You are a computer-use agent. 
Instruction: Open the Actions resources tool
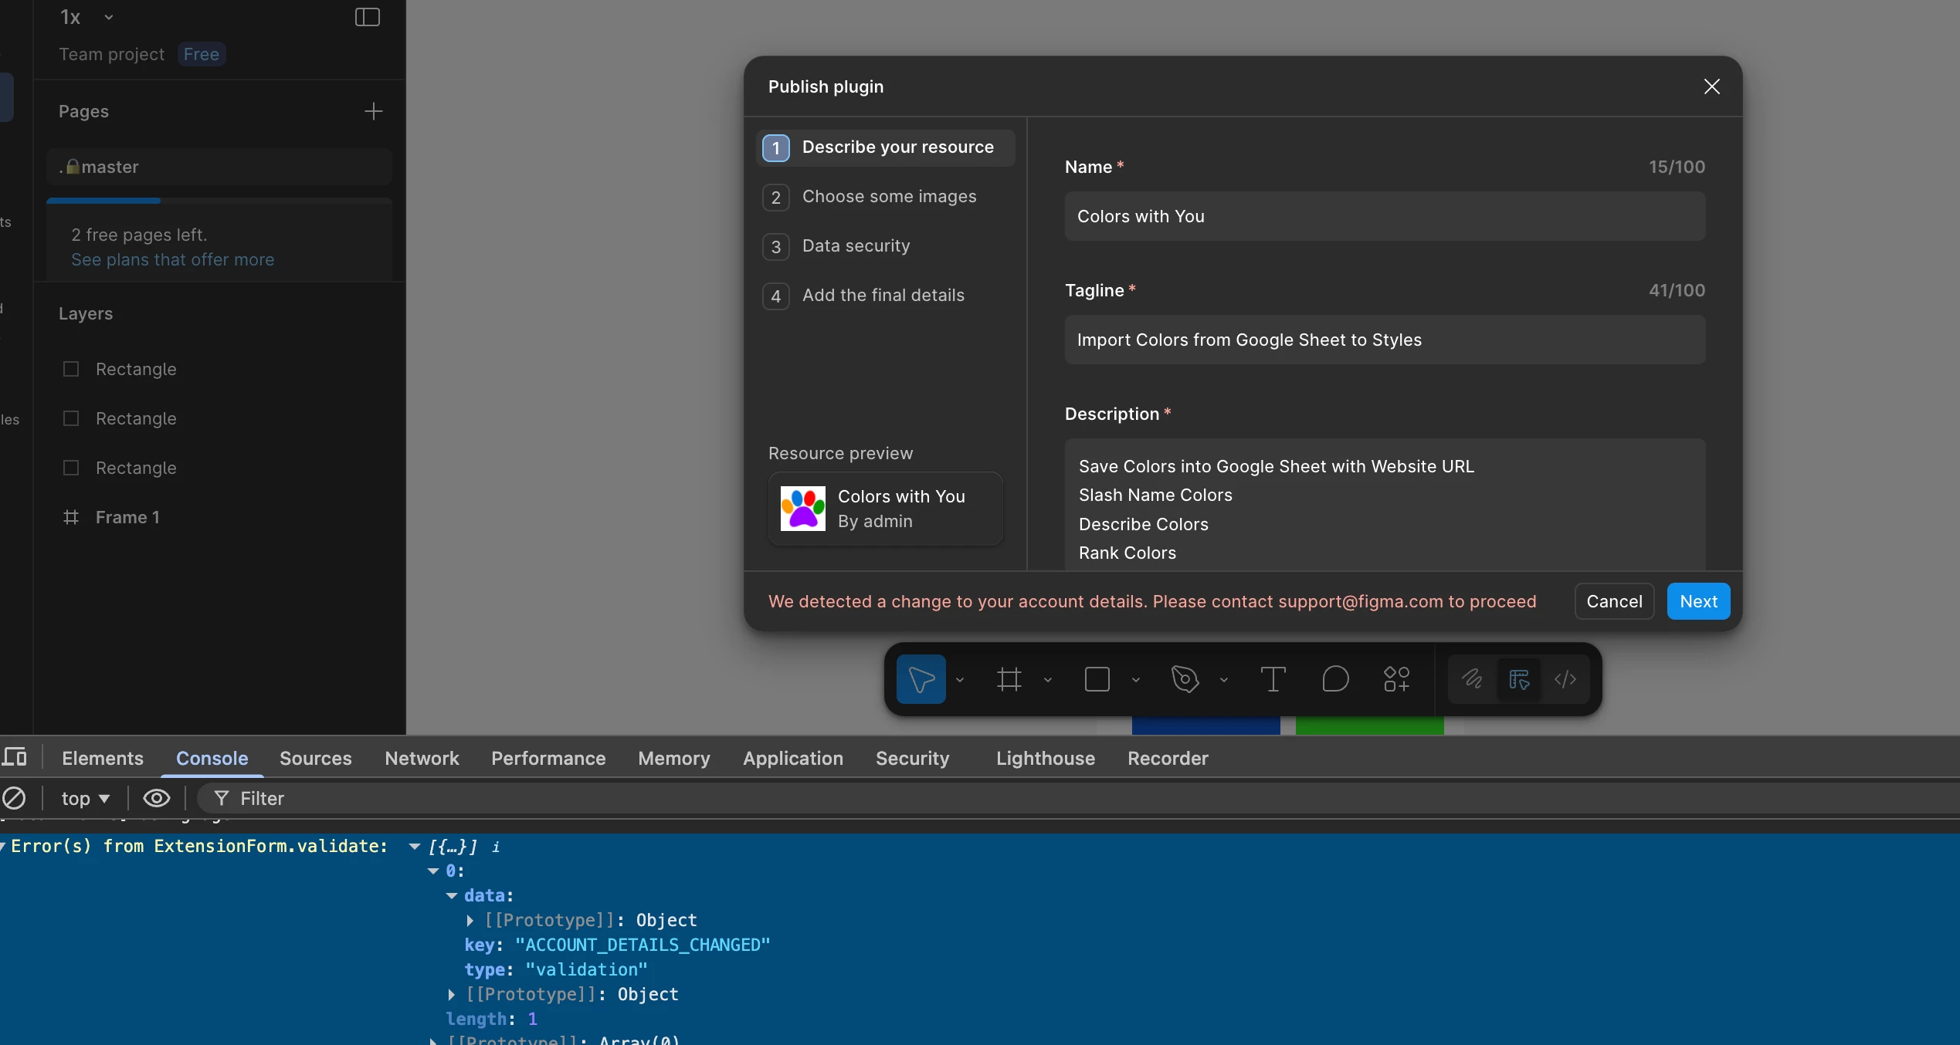coord(1396,679)
